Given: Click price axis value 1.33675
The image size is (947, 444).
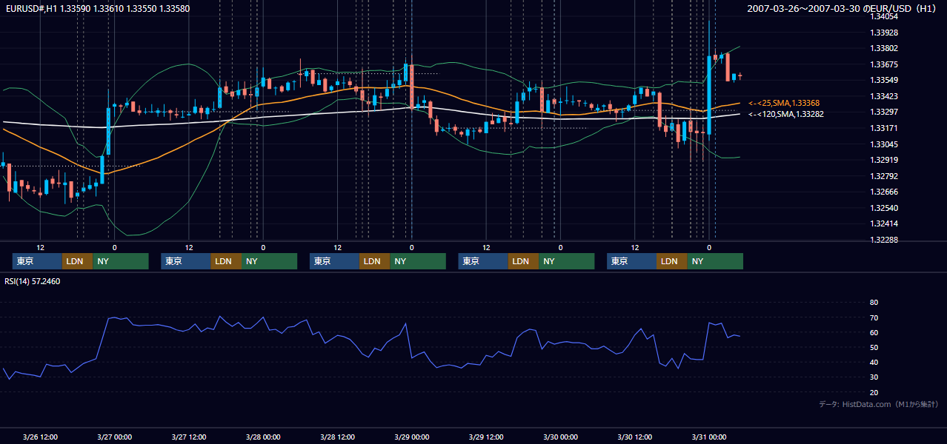Looking at the screenshot, I should (x=884, y=64).
